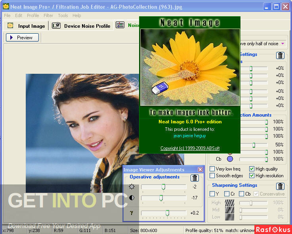Open the Tools menu

click(63, 15)
